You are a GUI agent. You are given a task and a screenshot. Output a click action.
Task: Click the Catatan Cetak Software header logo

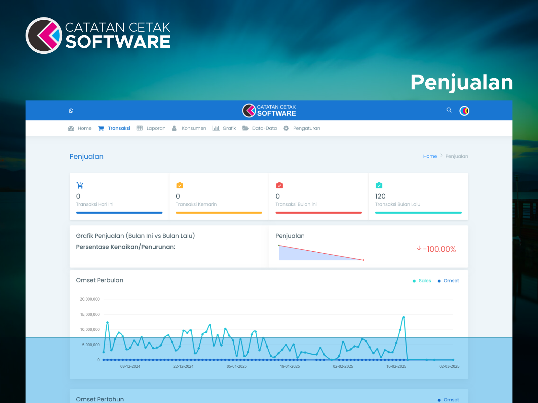click(x=269, y=110)
